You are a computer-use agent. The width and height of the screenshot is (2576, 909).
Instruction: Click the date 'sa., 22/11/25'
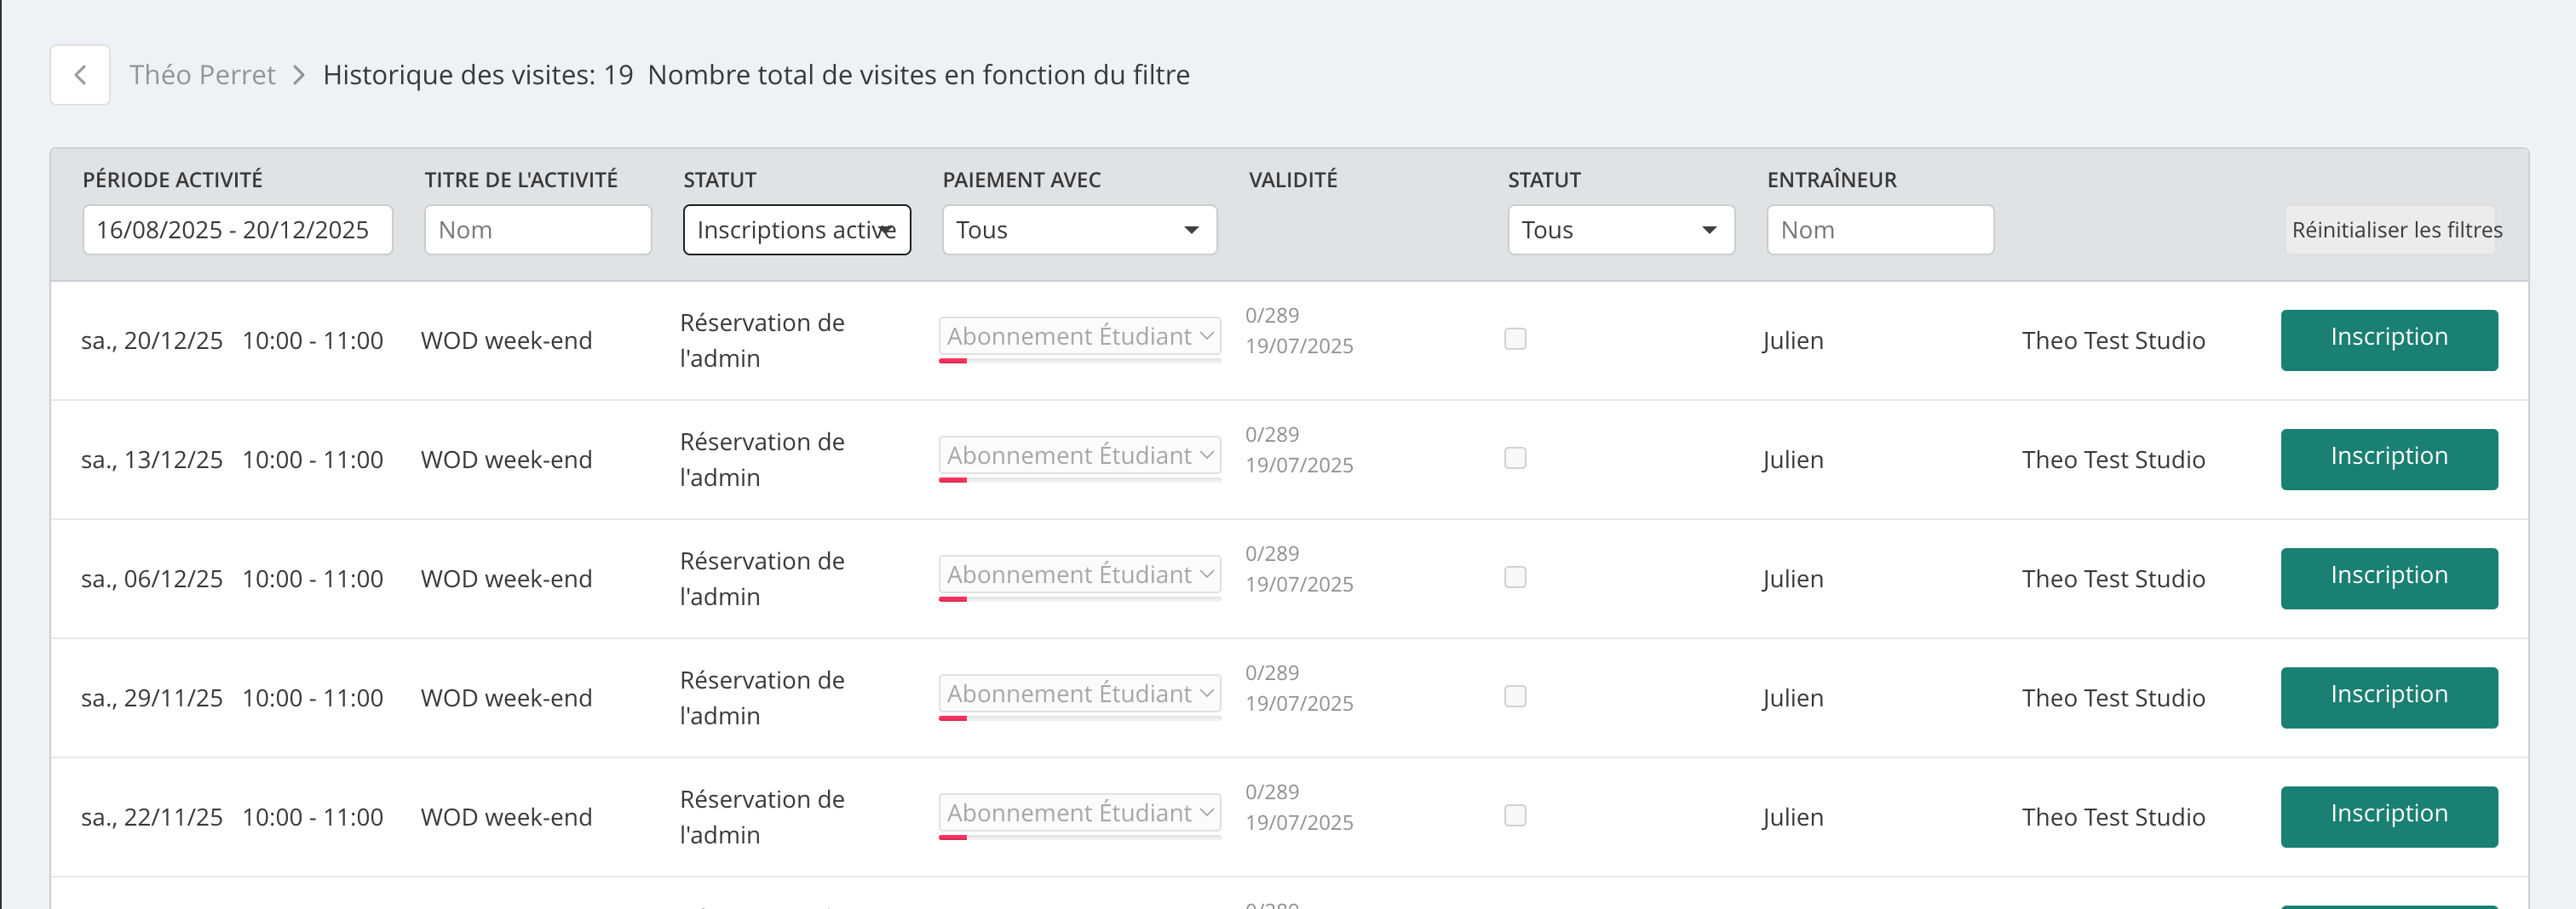coord(152,817)
